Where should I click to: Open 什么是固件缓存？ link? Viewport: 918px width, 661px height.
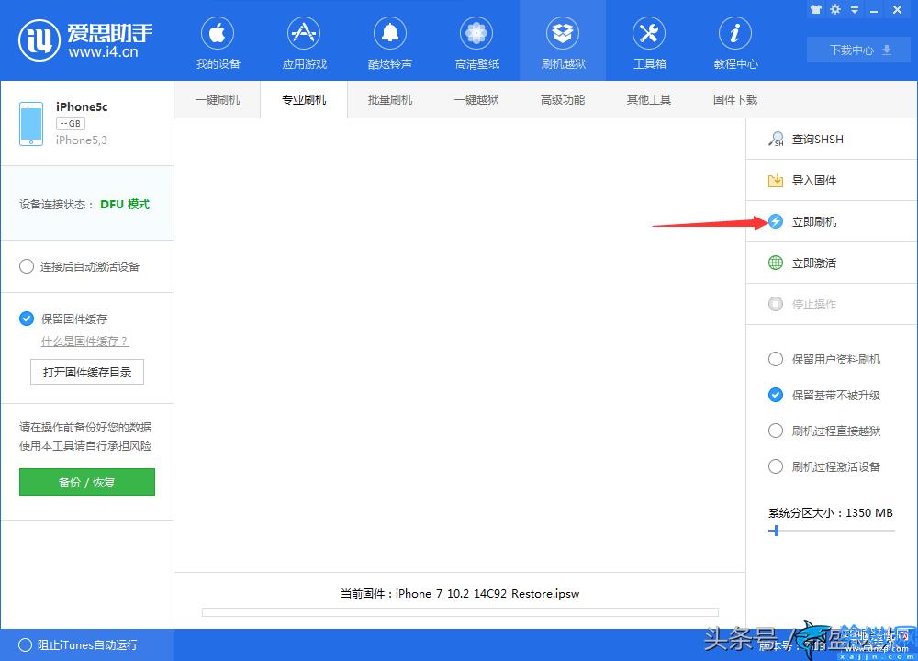click(x=84, y=342)
